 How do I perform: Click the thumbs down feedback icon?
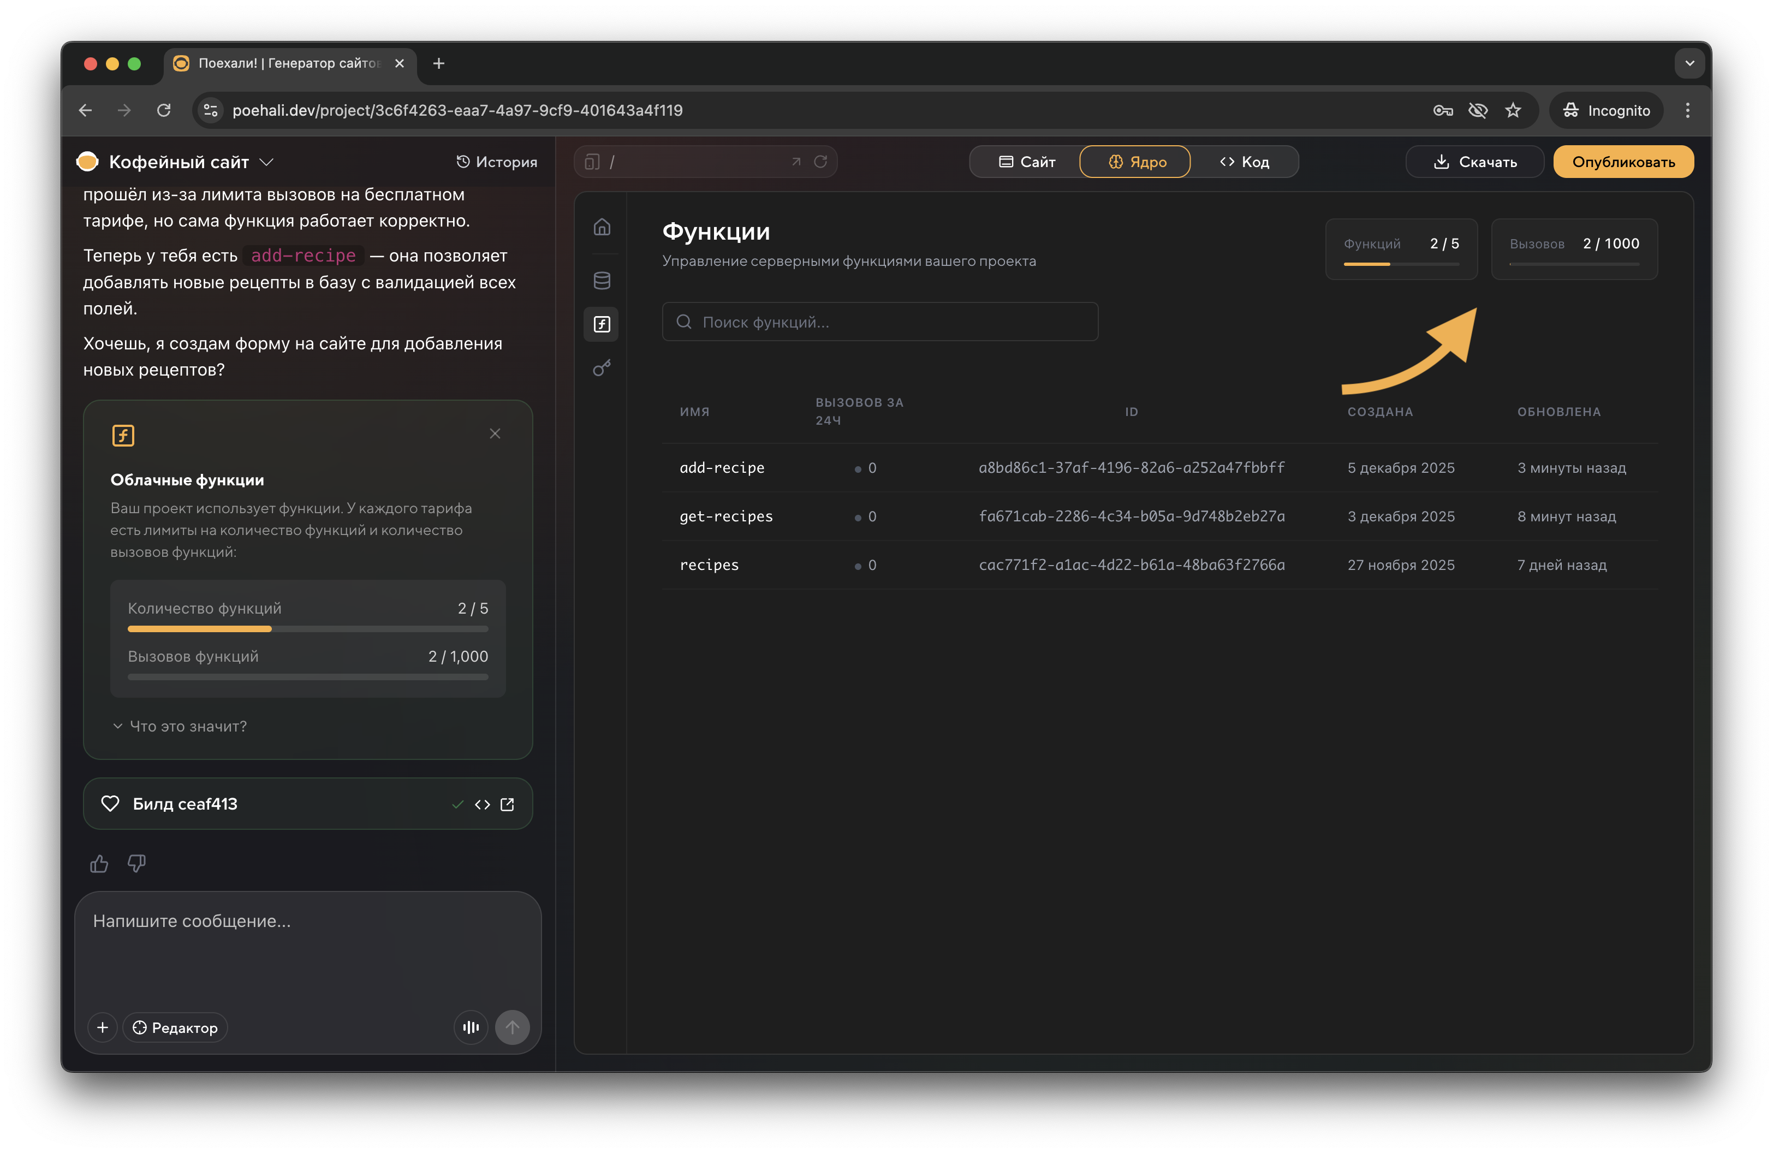[136, 863]
